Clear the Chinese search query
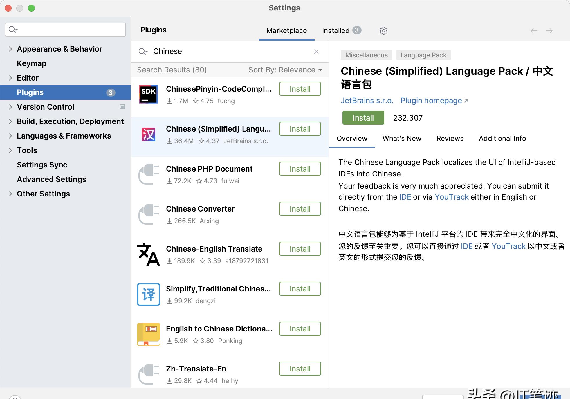The image size is (570, 399). 316,52
